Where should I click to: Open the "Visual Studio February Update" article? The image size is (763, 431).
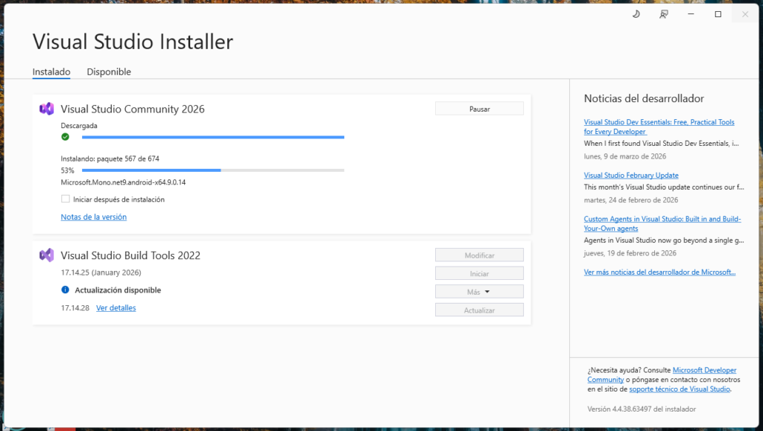[x=631, y=176]
